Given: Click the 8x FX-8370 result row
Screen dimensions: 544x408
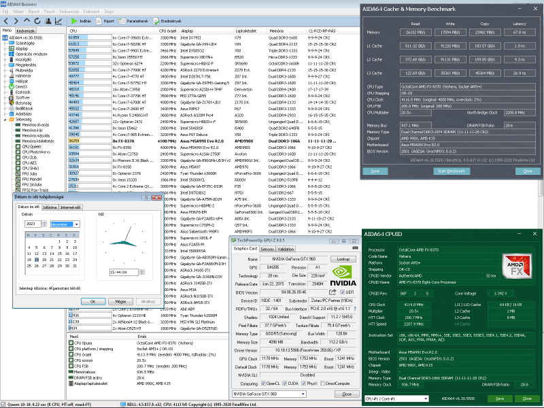Looking at the screenshot, I should (202, 141).
